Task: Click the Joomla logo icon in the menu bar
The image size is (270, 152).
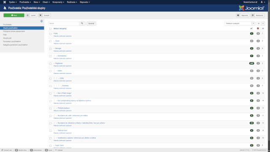Action: click(5, 2)
